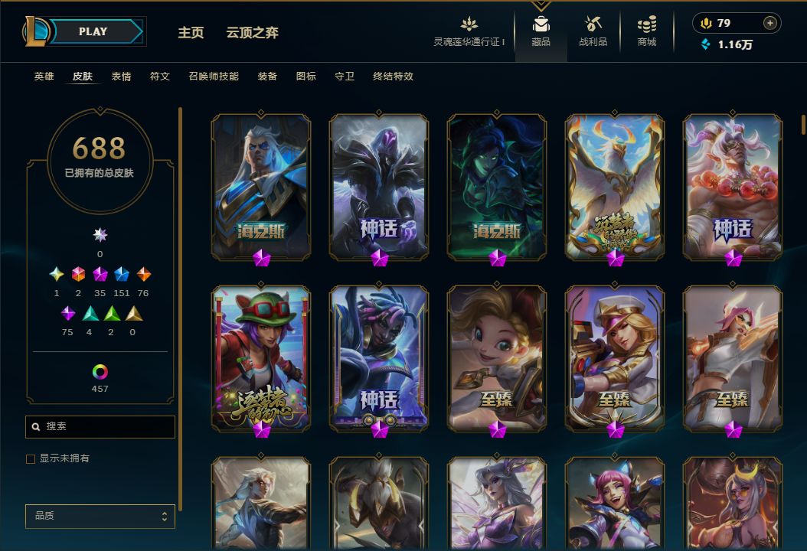The width and height of the screenshot is (807, 551).
Task: Click the purple gem icon above 35
Action: coord(100,274)
